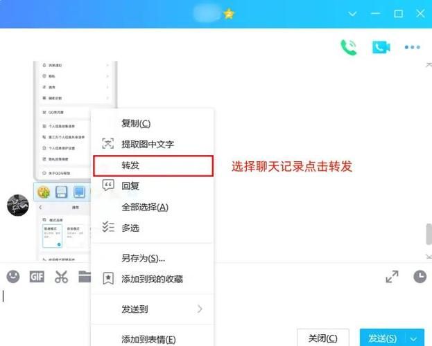Click the save disk icon on image toolbar

(62, 192)
